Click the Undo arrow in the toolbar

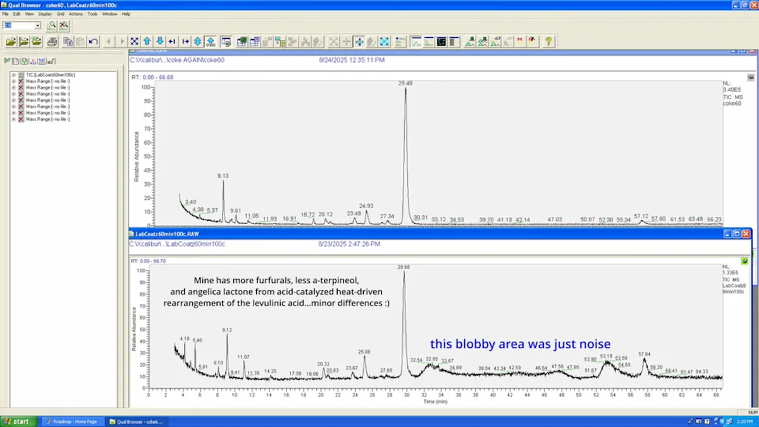coord(93,42)
